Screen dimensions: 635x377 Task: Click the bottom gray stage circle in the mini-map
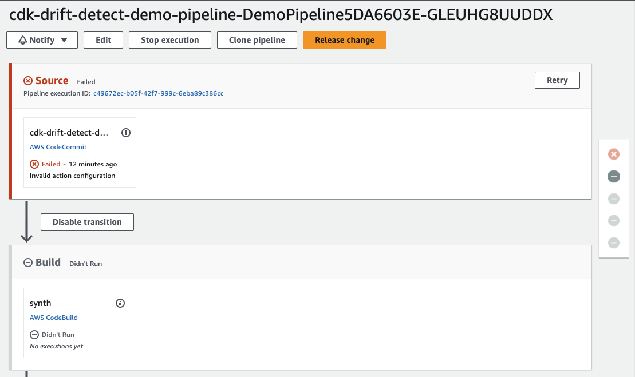[x=613, y=243]
